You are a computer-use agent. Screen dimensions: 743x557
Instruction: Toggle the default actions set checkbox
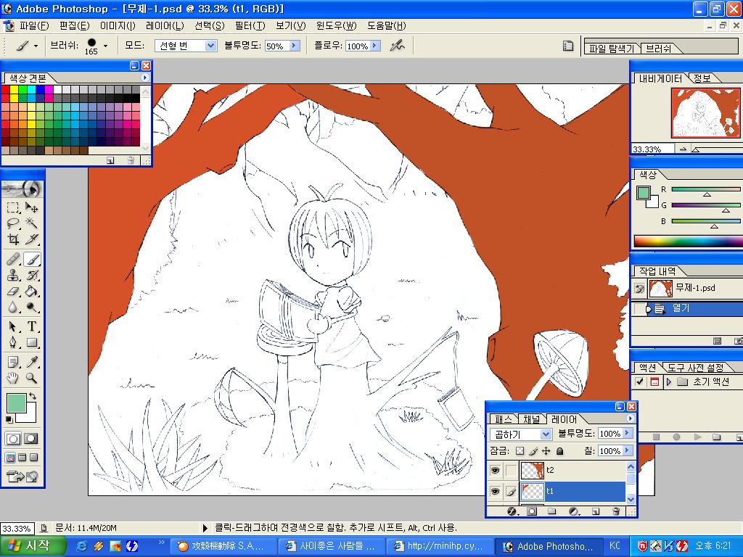(x=639, y=381)
